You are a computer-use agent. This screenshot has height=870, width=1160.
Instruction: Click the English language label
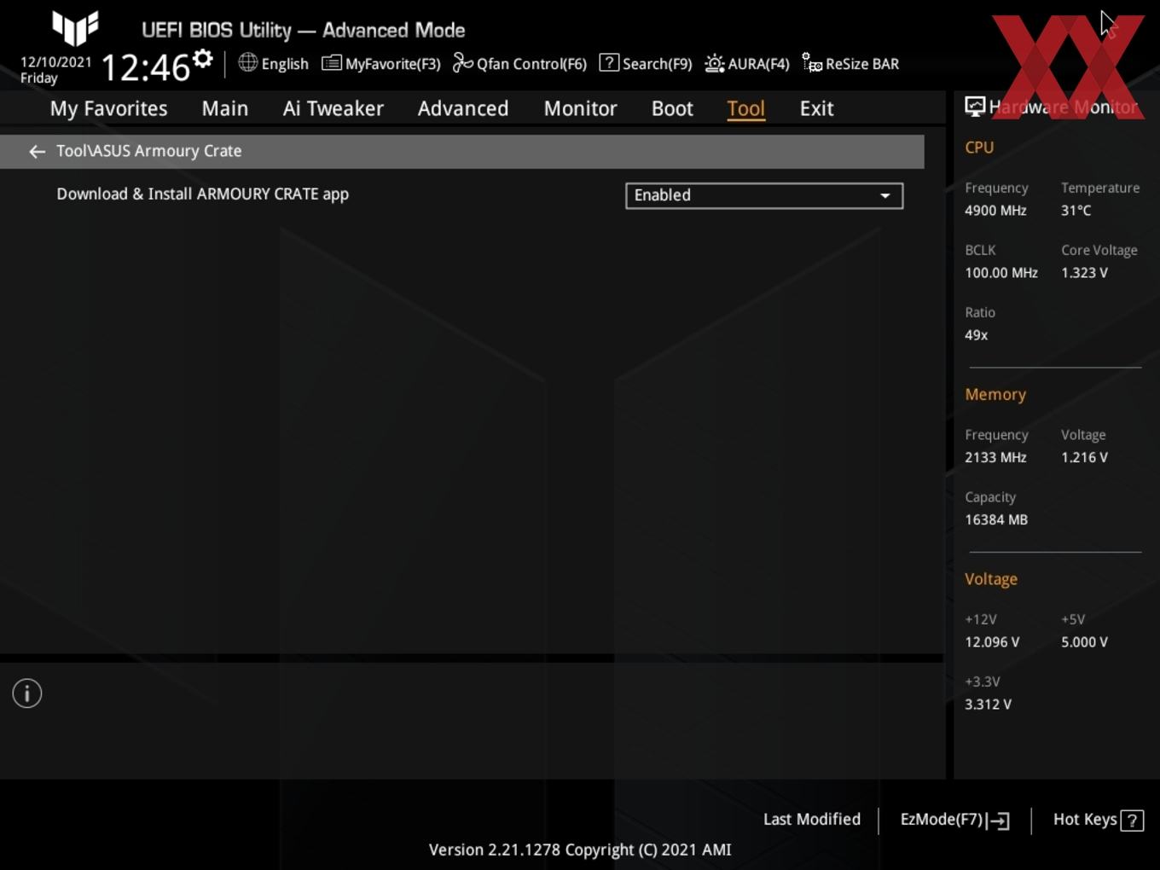[285, 64]
